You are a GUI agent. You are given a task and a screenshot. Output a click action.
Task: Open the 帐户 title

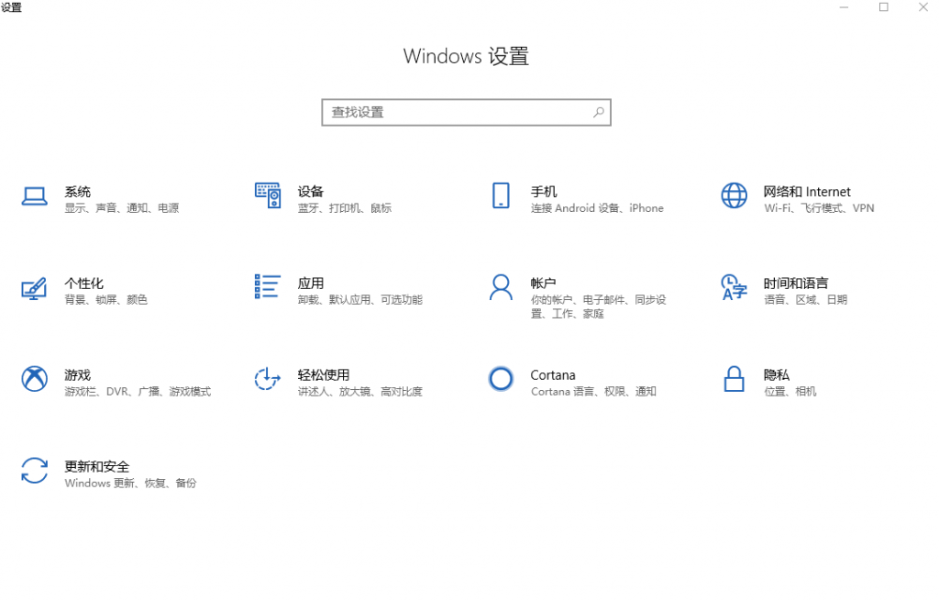(543, 284)
